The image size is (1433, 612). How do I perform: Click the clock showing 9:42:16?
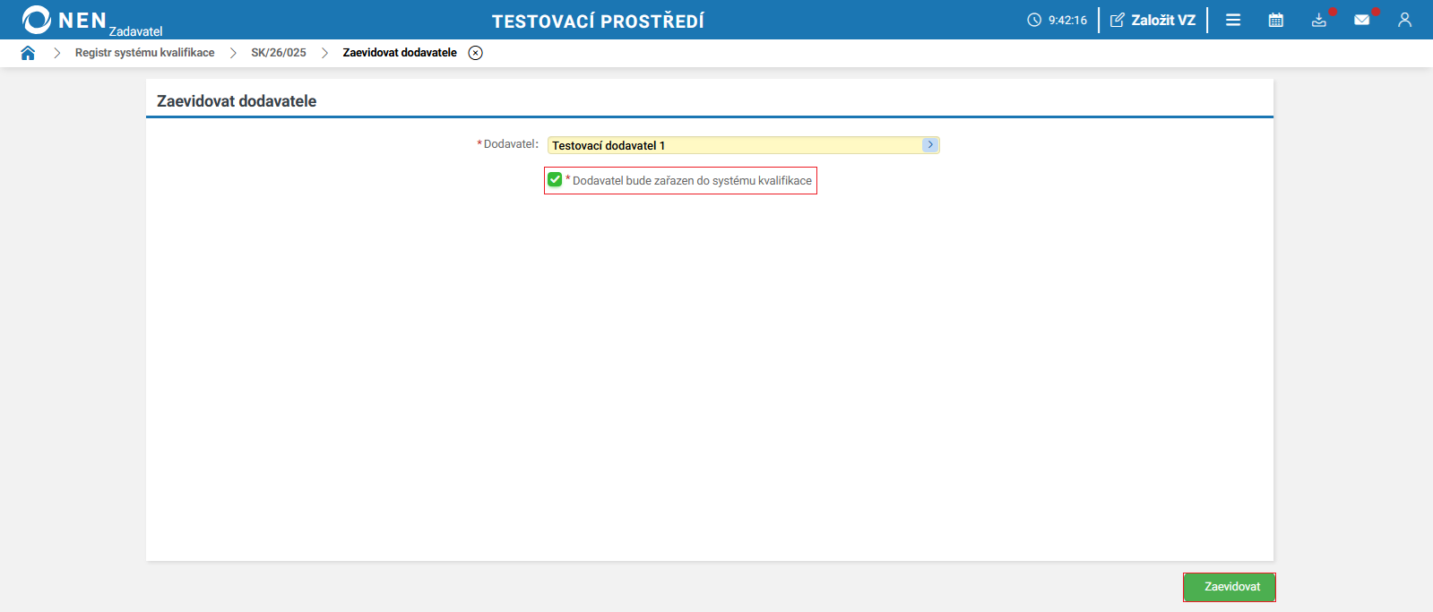pos(1057,20)
